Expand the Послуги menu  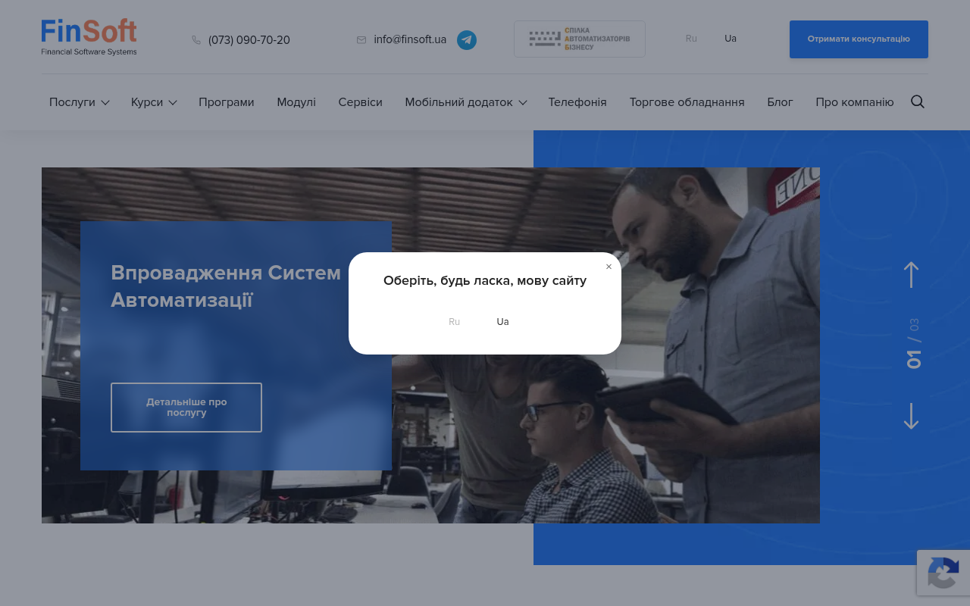point(80,102)
